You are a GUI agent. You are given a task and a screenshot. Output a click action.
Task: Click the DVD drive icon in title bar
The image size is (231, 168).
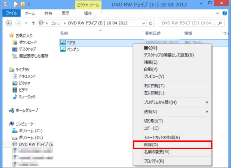(5, 4)
